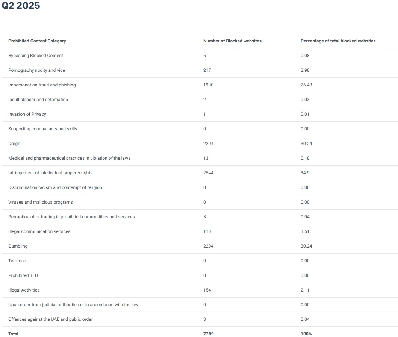Click the Prohibited Content Category column header
Viewport: 398px width, 337px height.
click(x=37, y=41)
